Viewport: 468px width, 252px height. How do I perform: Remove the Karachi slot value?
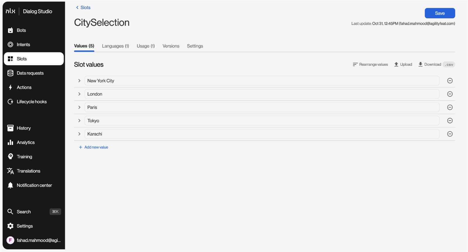[x=450, y=134]
